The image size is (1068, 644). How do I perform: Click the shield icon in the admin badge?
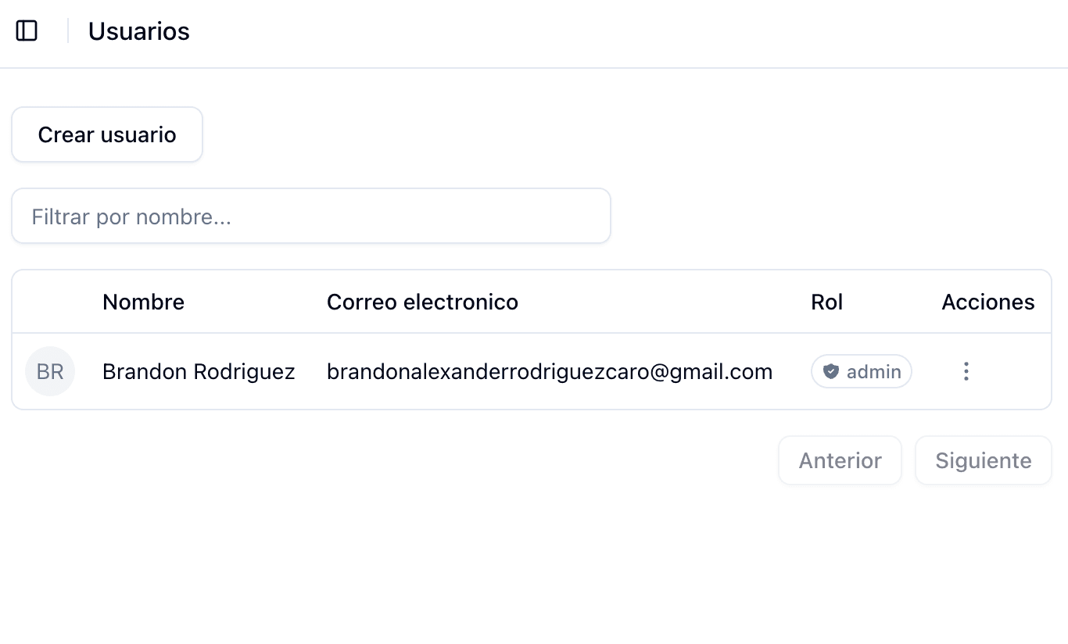(x=831, y=371)
